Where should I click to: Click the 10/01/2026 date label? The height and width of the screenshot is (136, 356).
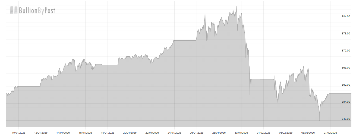click(x=18, y=132)
